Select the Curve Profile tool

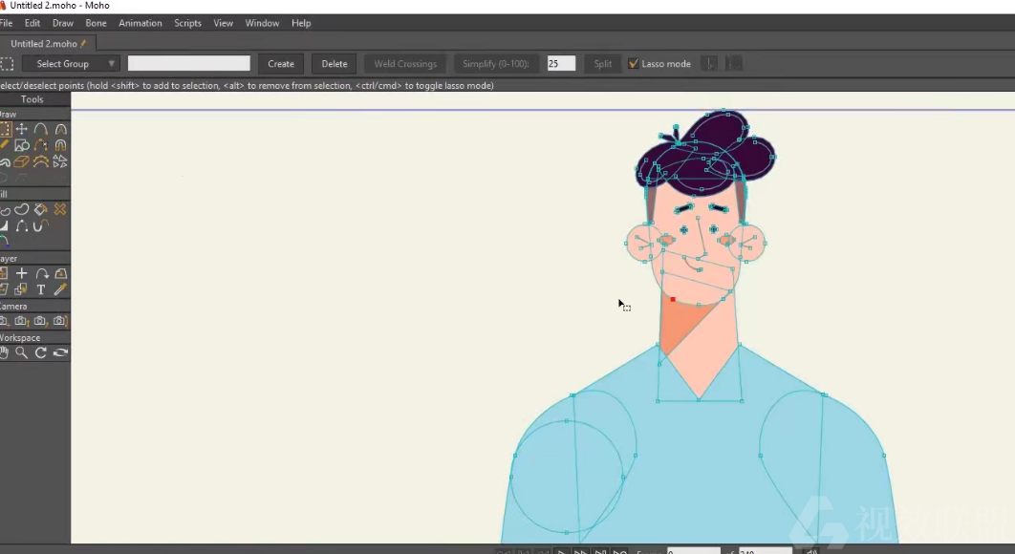[5, 242]
